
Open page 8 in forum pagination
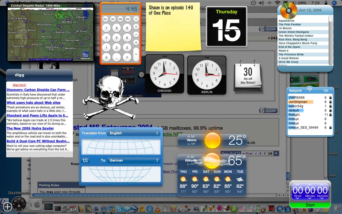[x=260, y=154]
